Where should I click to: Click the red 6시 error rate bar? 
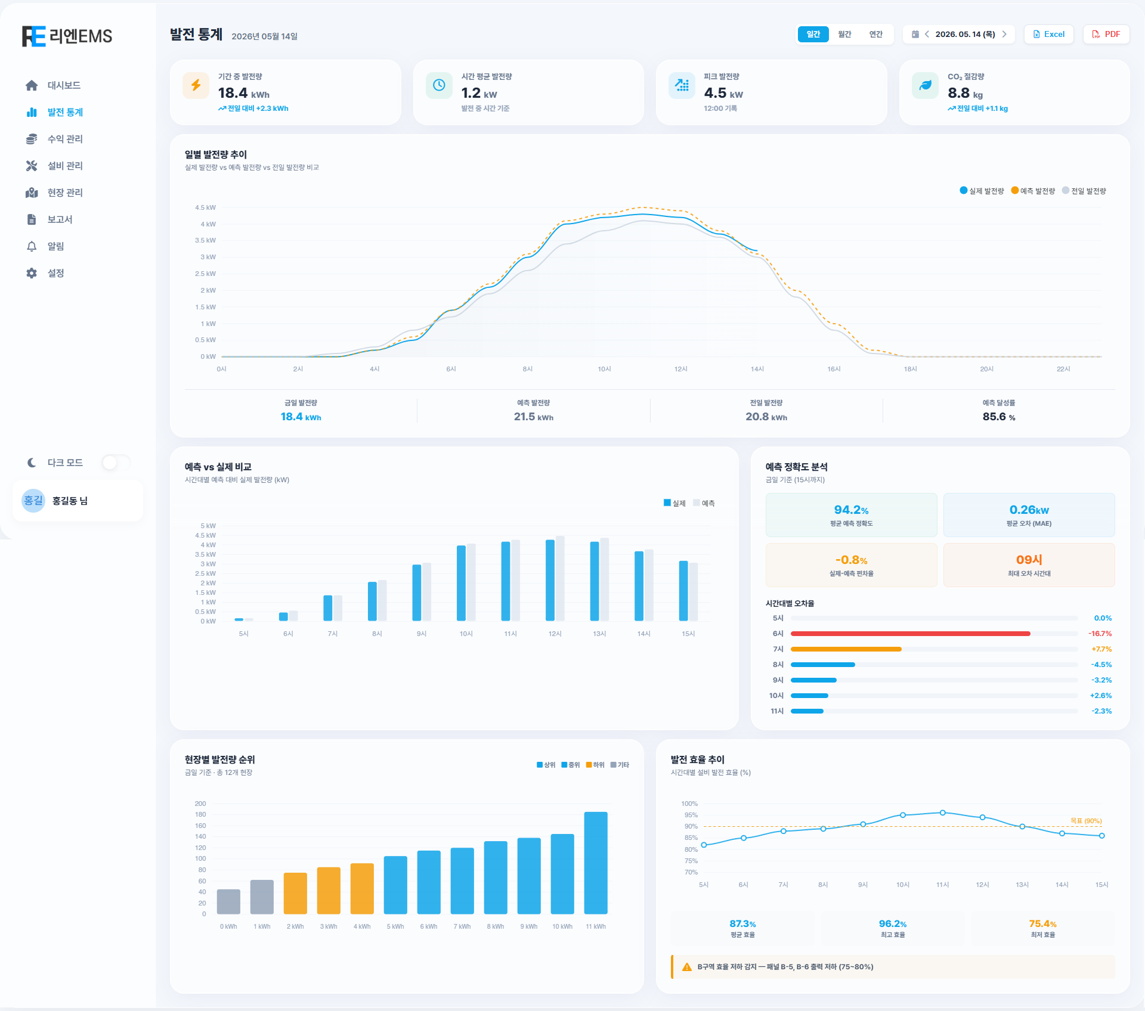tap(910, 634)
